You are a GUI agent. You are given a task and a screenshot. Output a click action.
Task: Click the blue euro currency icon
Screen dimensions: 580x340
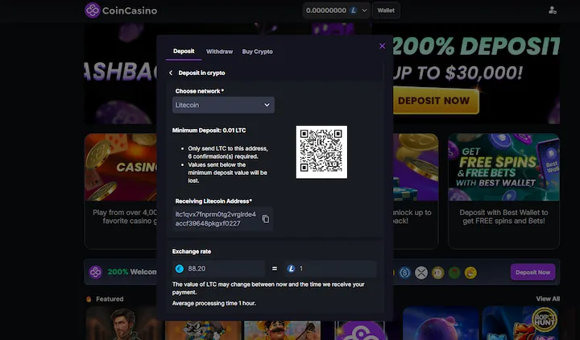[x=180, y=268]
